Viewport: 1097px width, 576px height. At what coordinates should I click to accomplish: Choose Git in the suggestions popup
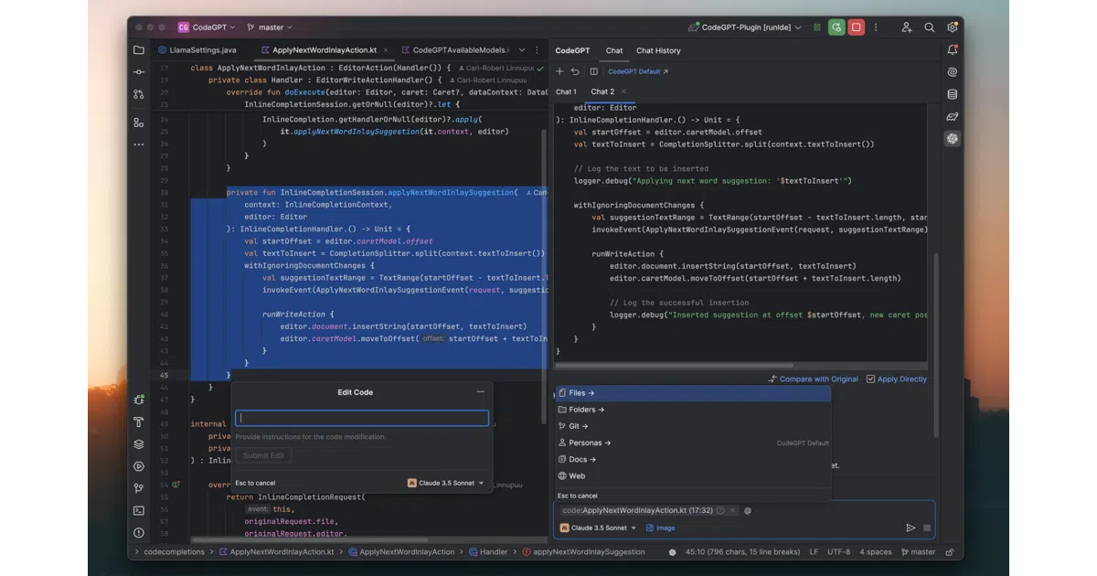coord(693,426)
